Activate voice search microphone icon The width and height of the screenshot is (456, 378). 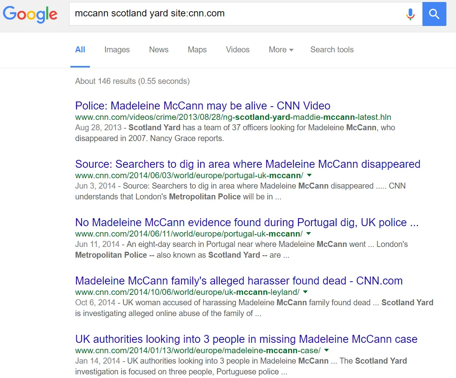tap(410, 14)
